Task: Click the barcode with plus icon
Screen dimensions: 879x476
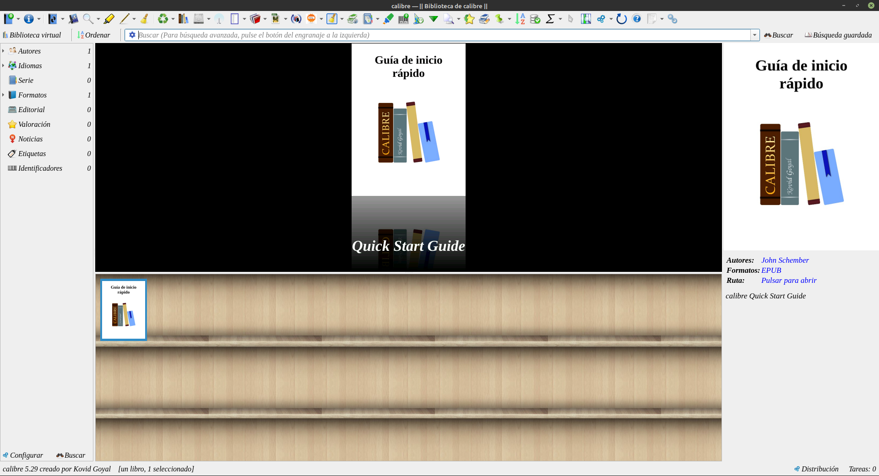Action: (x=403, y=19)
